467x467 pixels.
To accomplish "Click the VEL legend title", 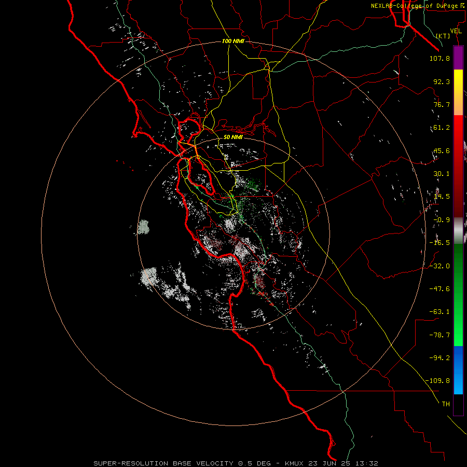I will point(456,31).
